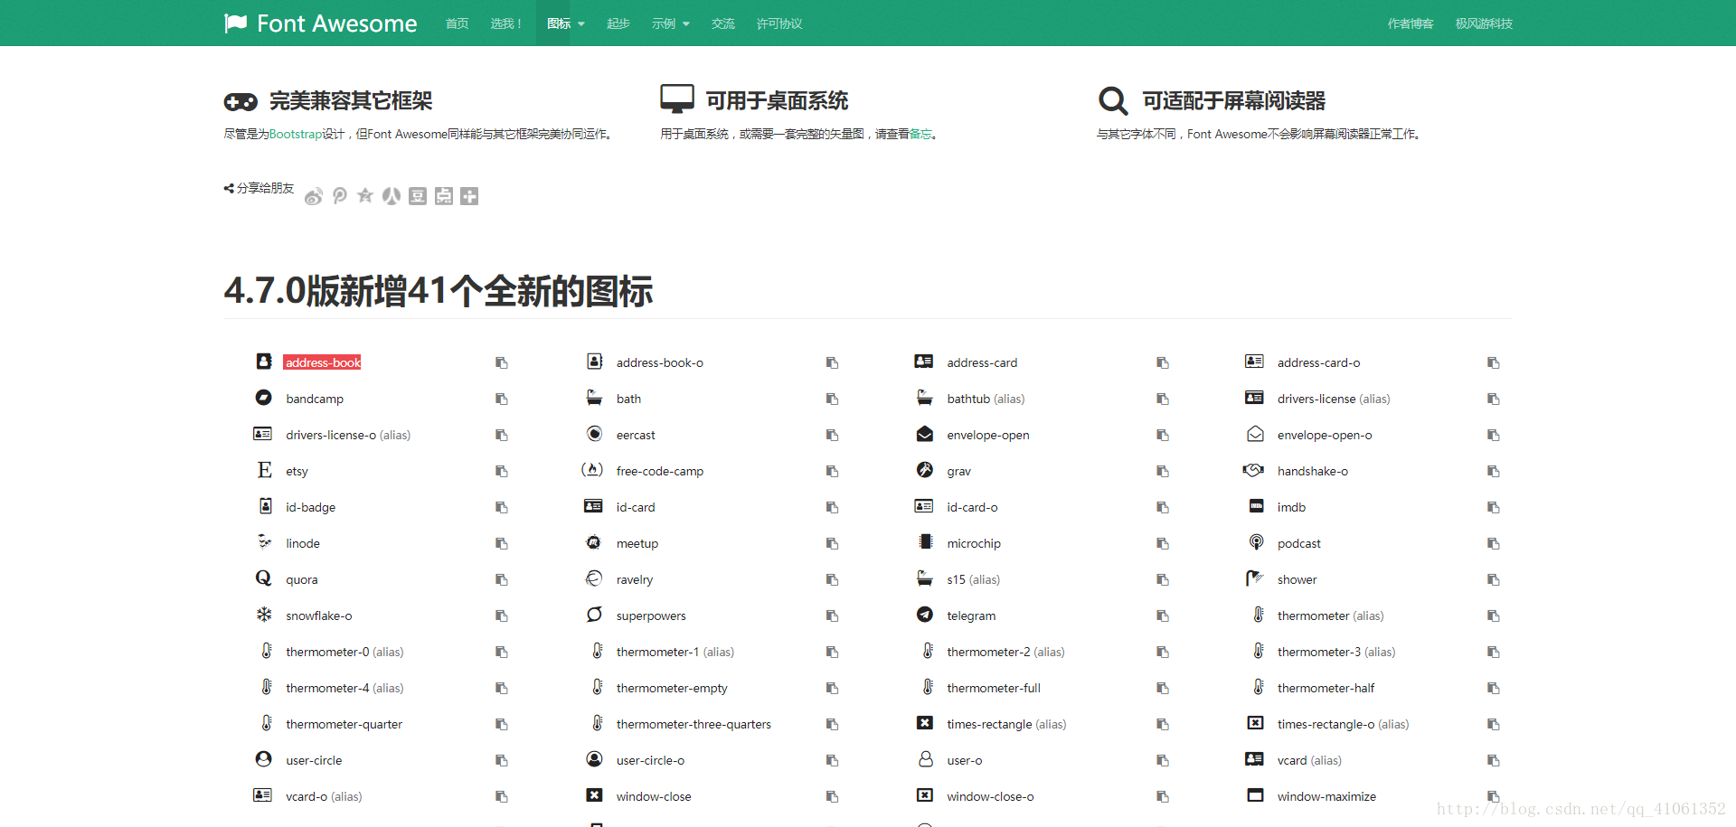Open the drivers-license (alias) label
1736x827 pixels.
tap(1334, 399)
